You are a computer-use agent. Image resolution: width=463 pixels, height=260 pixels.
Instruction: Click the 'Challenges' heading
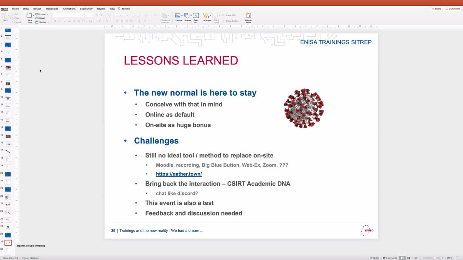click(156, 141)
